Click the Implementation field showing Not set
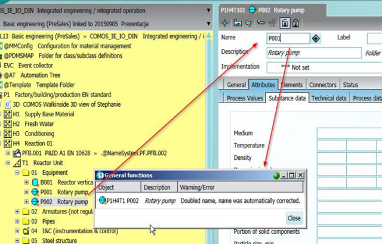This screenshot has width=382, height=244. (x=324, y=67)
